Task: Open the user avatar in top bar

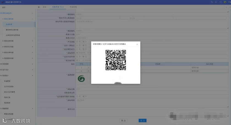Action: click(x=225, y=2)
